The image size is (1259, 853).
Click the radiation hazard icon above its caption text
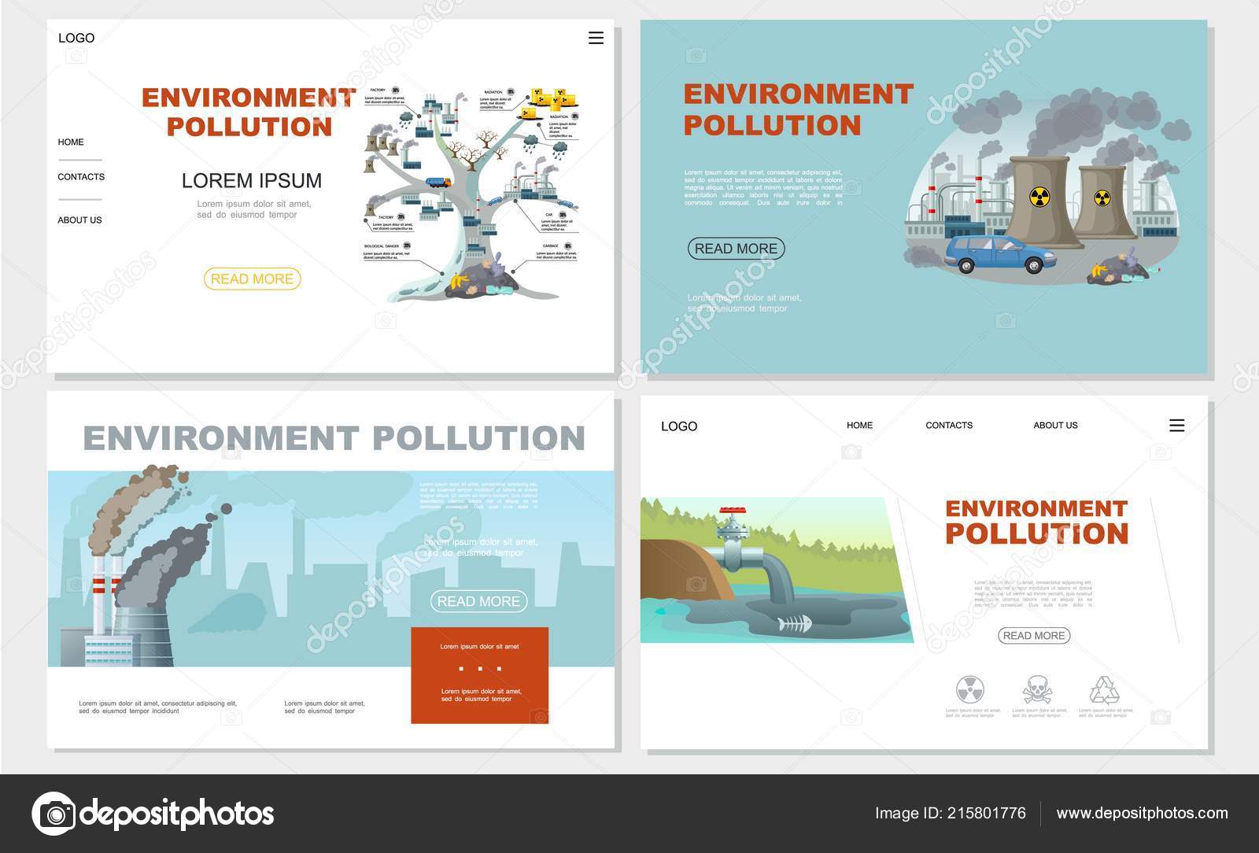pos(970,689)
